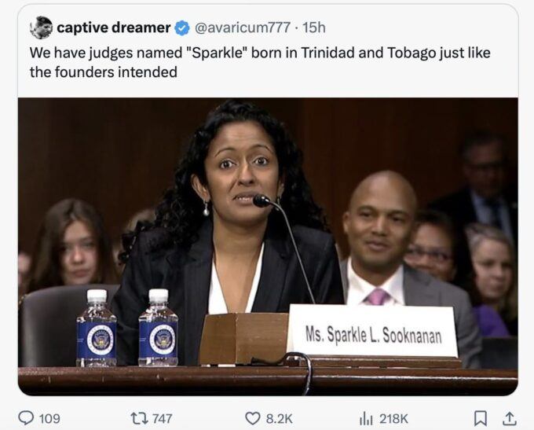534x430 pixels.
Task: Click the tweet text about judges named Sparkle
Action: [260, 62]
